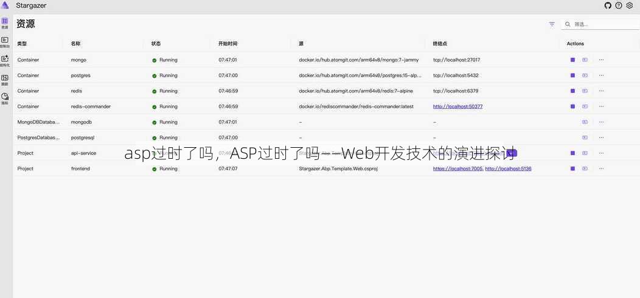This screenshot has height=298, width=640.
Task: Go to the 控制台 console sidebar icon
Action: tap(5, 42)
